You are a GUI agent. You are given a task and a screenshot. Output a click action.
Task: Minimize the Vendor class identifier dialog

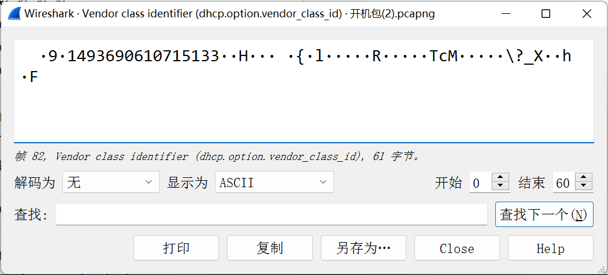click(x=505, y=14)
